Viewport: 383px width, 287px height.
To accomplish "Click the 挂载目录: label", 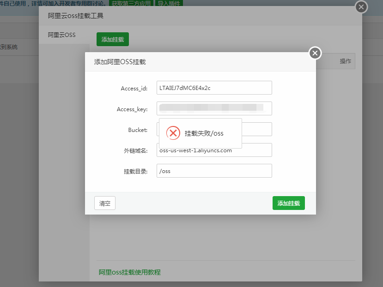I will pos(135,171).
